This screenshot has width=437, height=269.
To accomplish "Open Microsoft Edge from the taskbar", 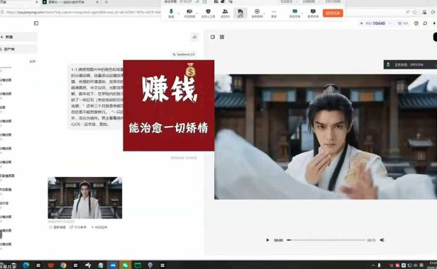I will tap(26, 265).
